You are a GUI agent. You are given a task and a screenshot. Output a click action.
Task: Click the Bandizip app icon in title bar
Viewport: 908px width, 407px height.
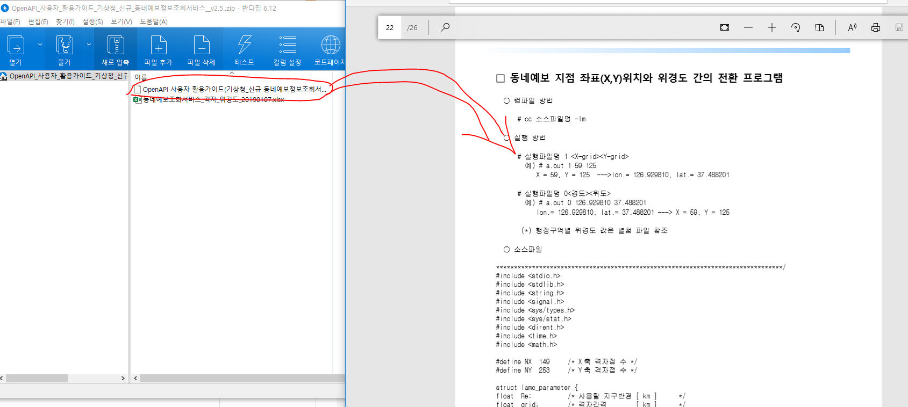5,8
